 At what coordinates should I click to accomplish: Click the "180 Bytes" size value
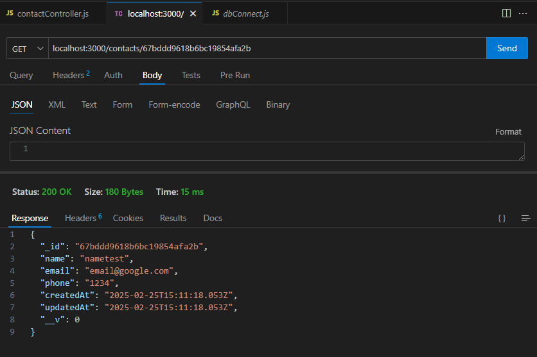124,192
